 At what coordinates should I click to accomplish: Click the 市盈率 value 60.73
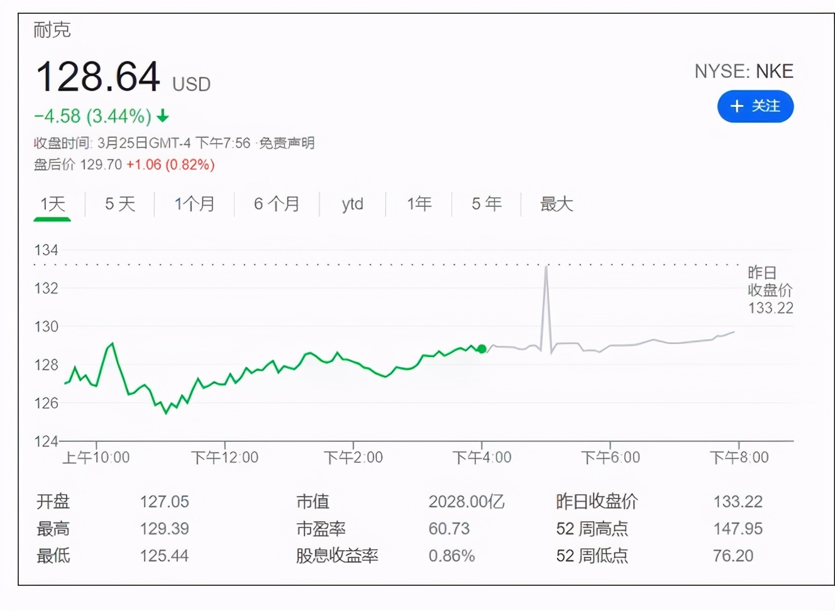[448, 529]
